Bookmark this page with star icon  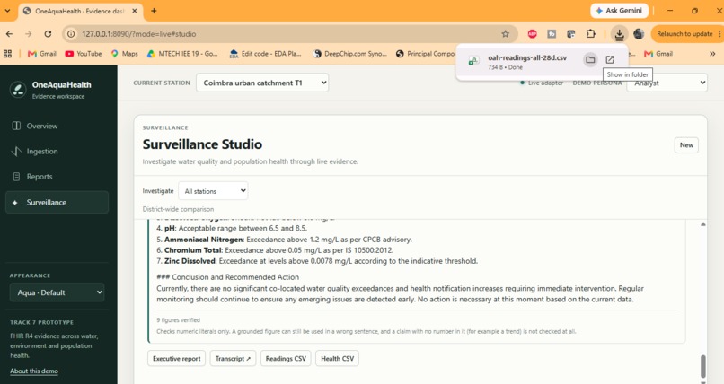click(505, 34)
